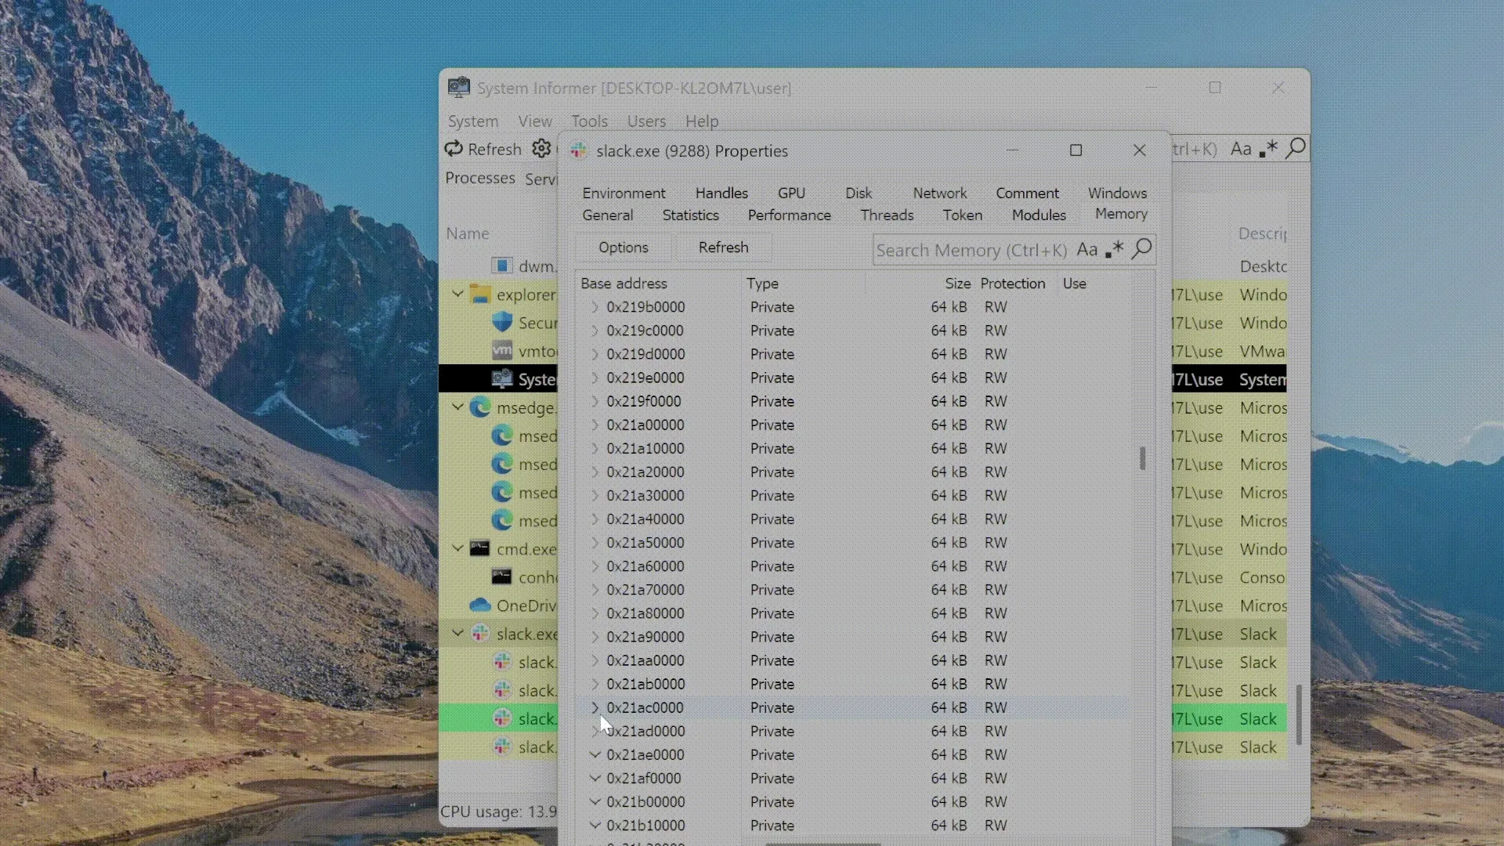Viewport: 1504px width, 846px height.
Task: Click the OneDrive cloud icon in process list
Action: pyautogui.click(x=479, y=606)
